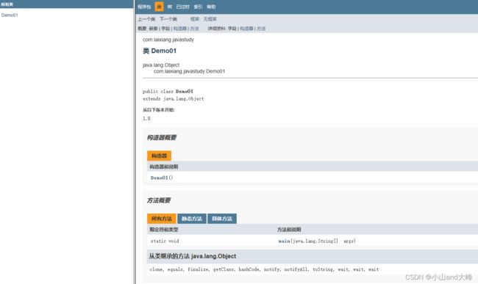Click the package name com.laixiang.javastudy
Viewport: 478px width, 284px height.
168,40
